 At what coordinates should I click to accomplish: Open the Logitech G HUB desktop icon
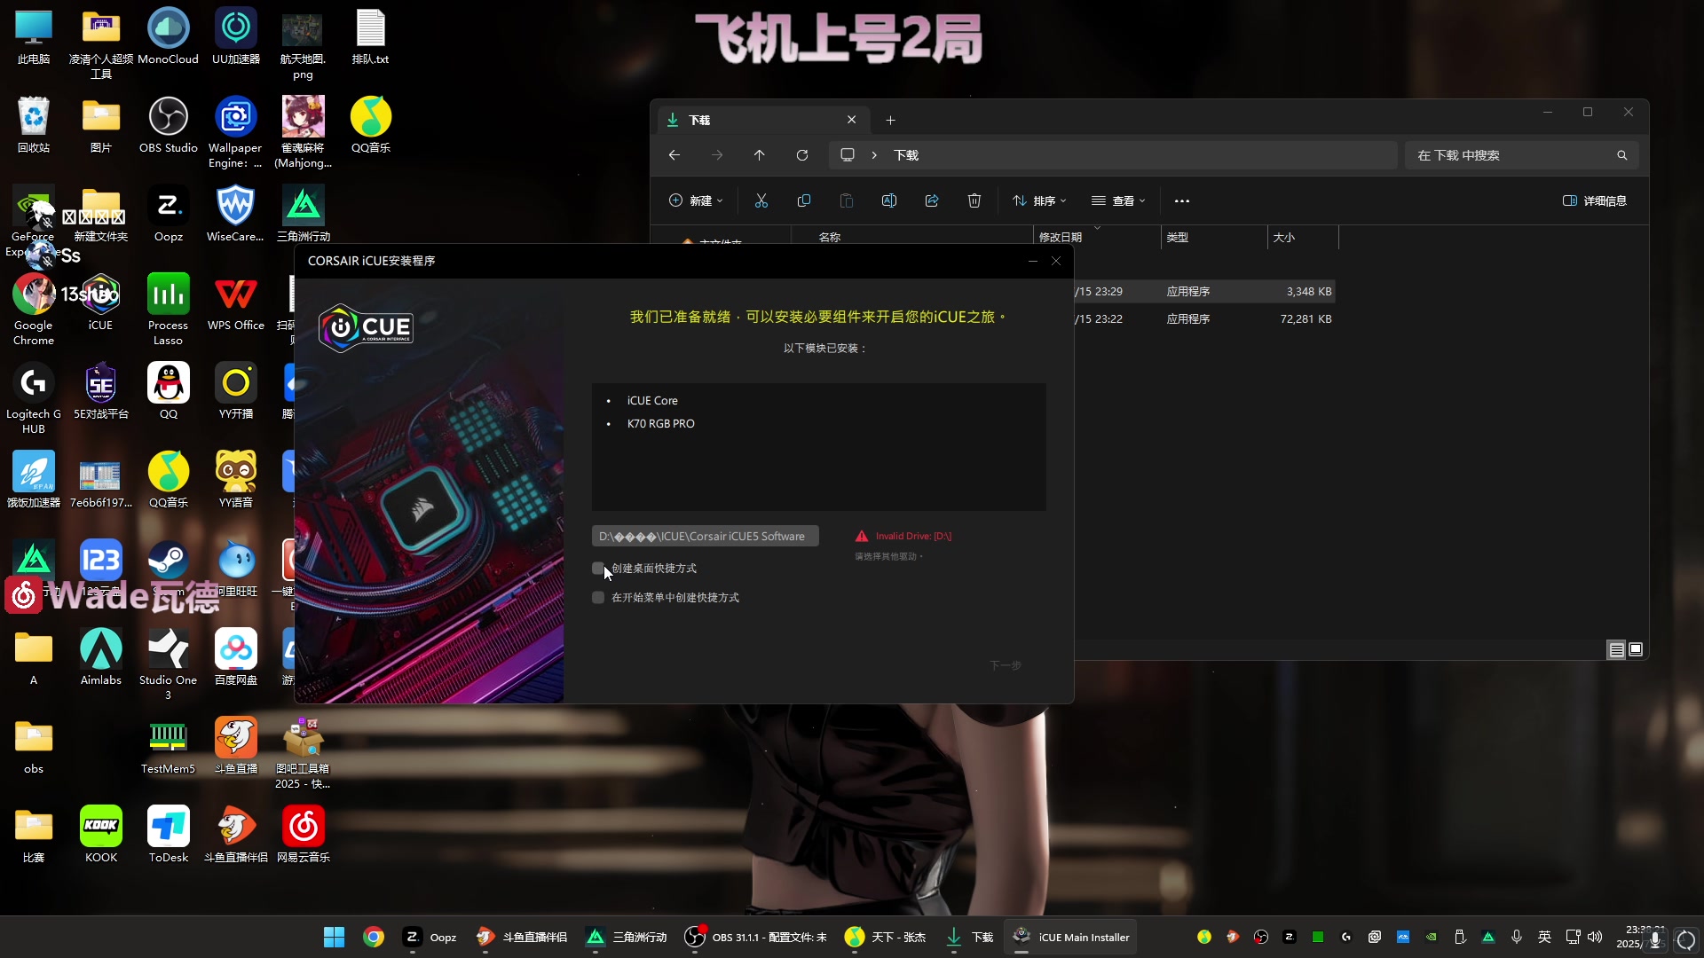click(x=34, y=398)
